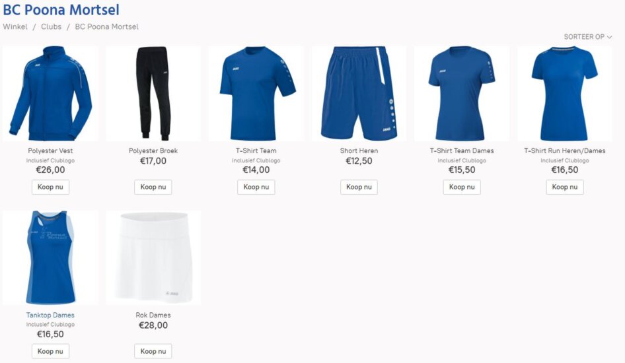Open the Tanktop Dames title link
625x363 pixels.
click(x=50, y=315)
